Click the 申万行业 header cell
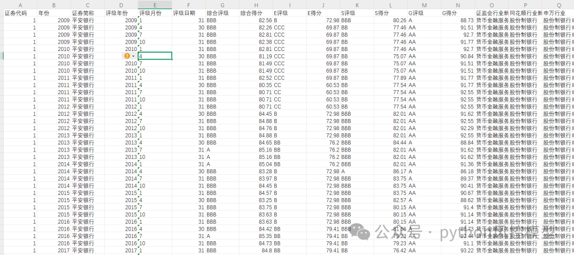The width and height of the screenshot is (574, 255). click(x=558, y=13)
